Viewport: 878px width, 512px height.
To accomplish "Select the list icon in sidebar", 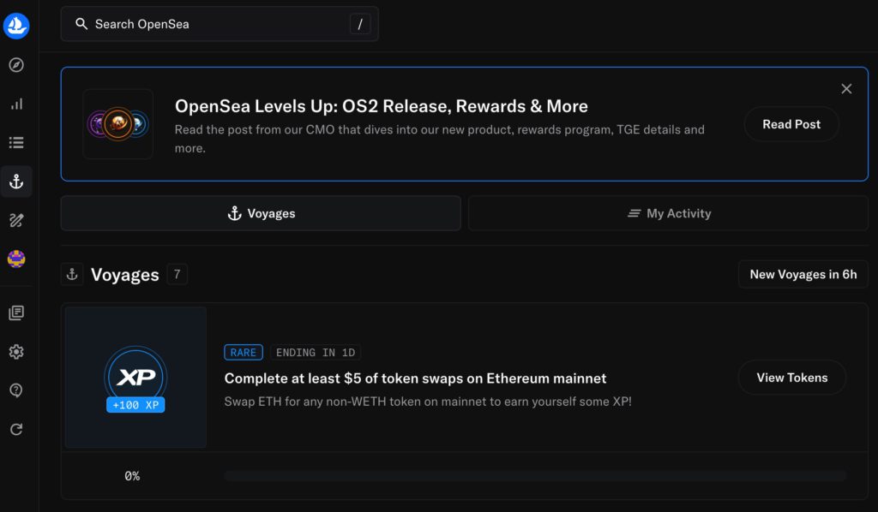I will tap(16, 142).
